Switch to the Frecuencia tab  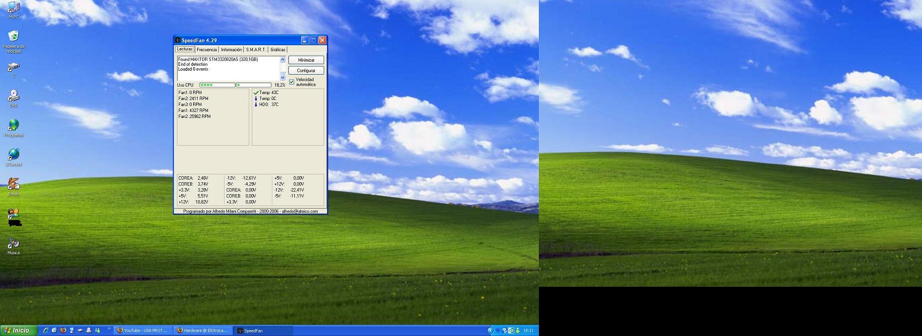click(207, 50)
